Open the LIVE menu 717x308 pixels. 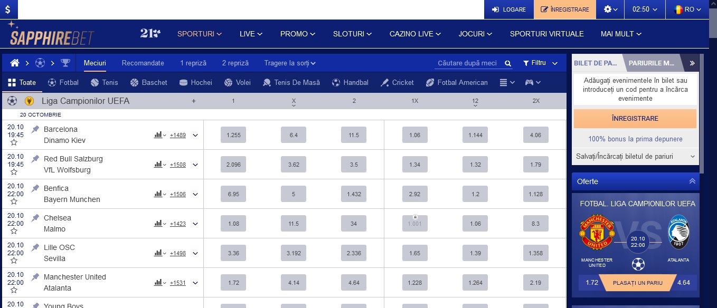tap(251, 34)
